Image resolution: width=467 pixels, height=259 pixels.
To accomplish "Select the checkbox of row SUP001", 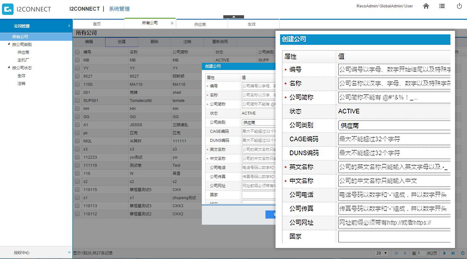I will coord(77,100).
